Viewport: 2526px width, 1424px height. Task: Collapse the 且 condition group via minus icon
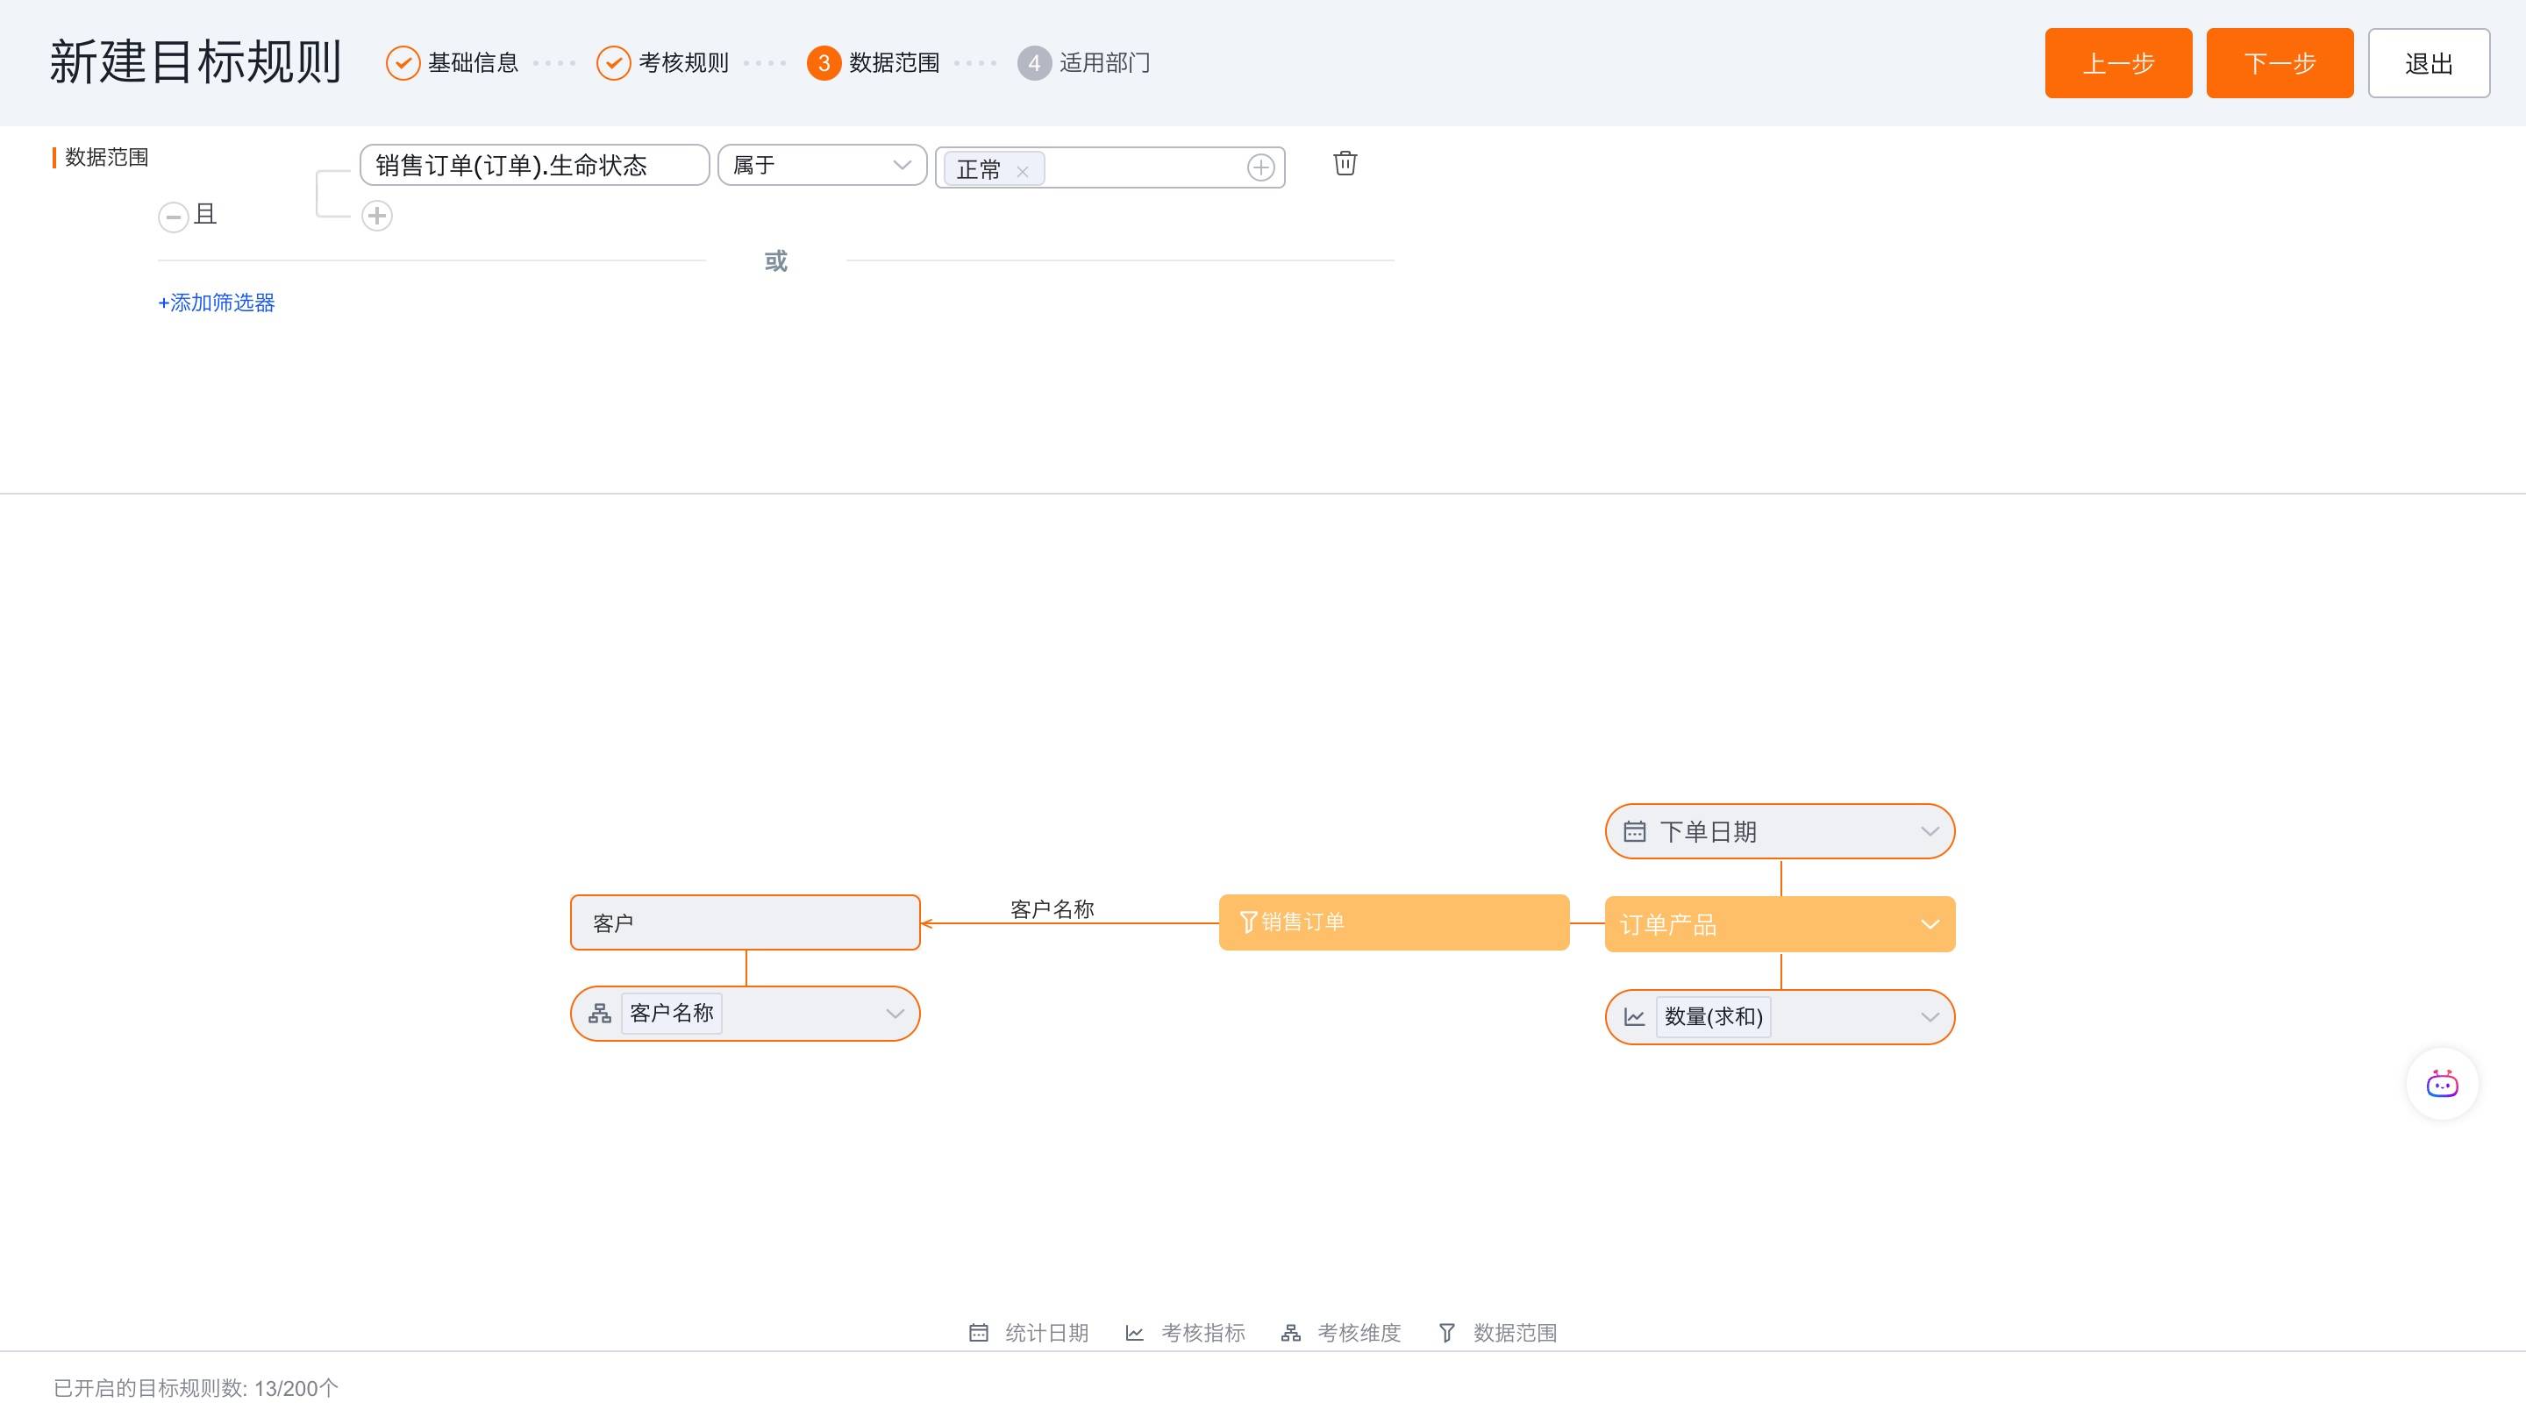tap(174, 216)
